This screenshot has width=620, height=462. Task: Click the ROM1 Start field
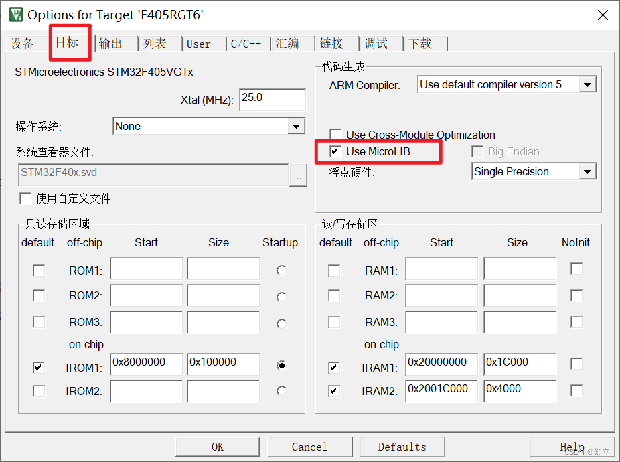[147, 268]
